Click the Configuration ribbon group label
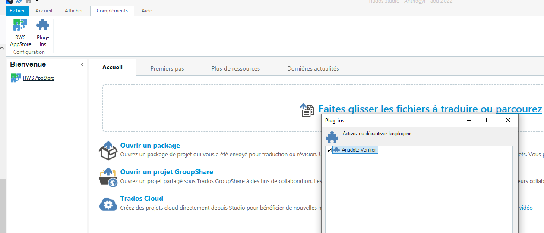 pos(29,52)
